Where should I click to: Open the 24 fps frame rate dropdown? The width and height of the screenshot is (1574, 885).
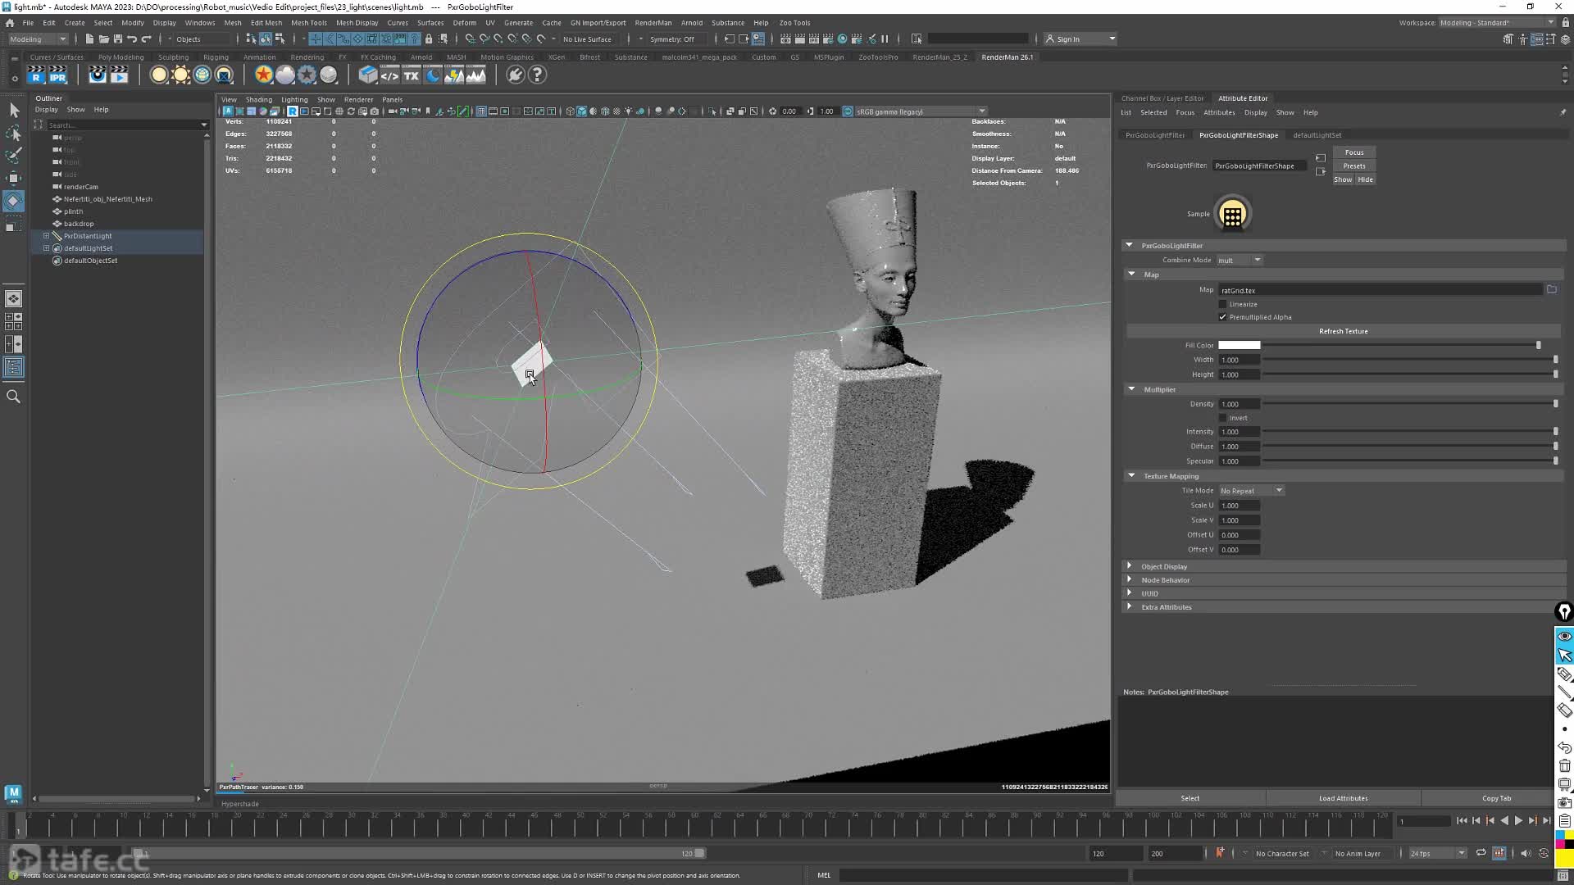tap(1436, 853)
